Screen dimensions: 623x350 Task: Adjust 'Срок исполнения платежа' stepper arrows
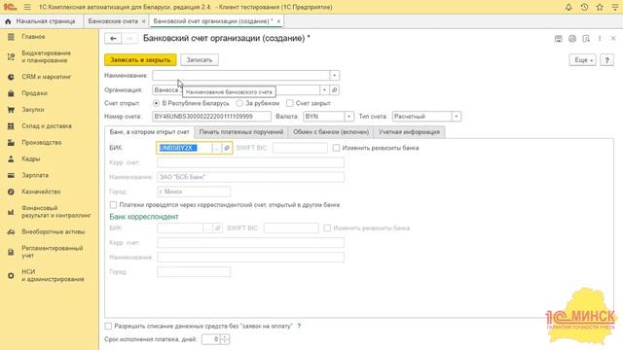coord(225,339)
